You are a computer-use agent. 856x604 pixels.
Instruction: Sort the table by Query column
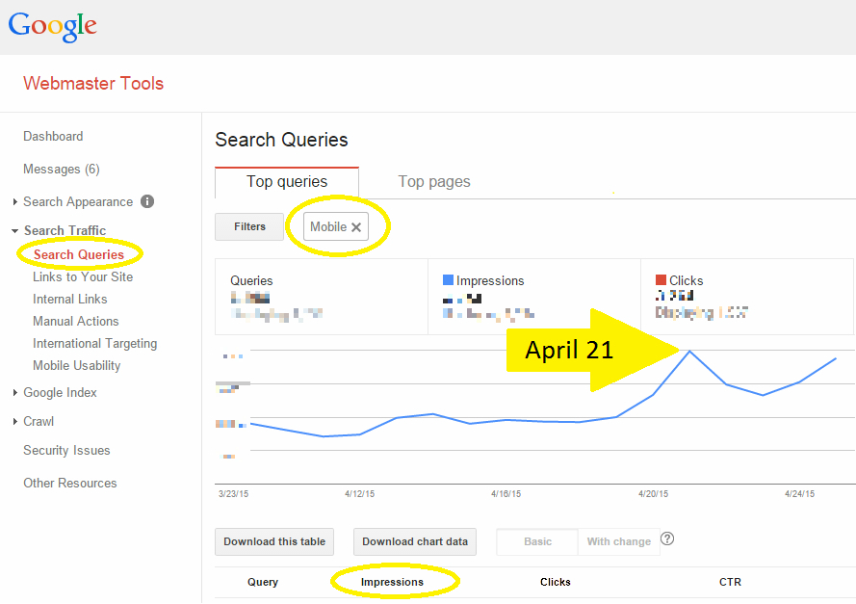click(x=263, y=582)
